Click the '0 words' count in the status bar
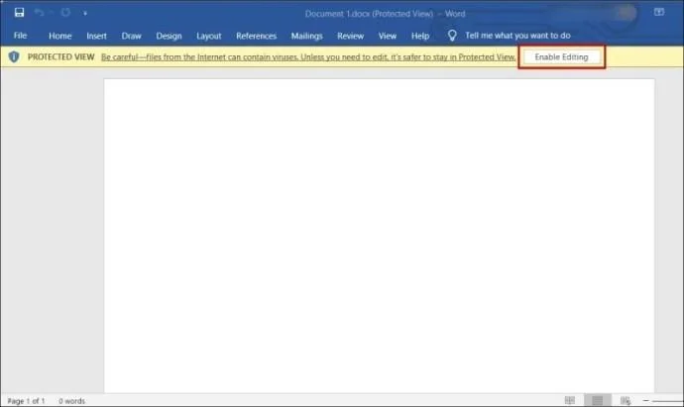 (x=72, y=401)
